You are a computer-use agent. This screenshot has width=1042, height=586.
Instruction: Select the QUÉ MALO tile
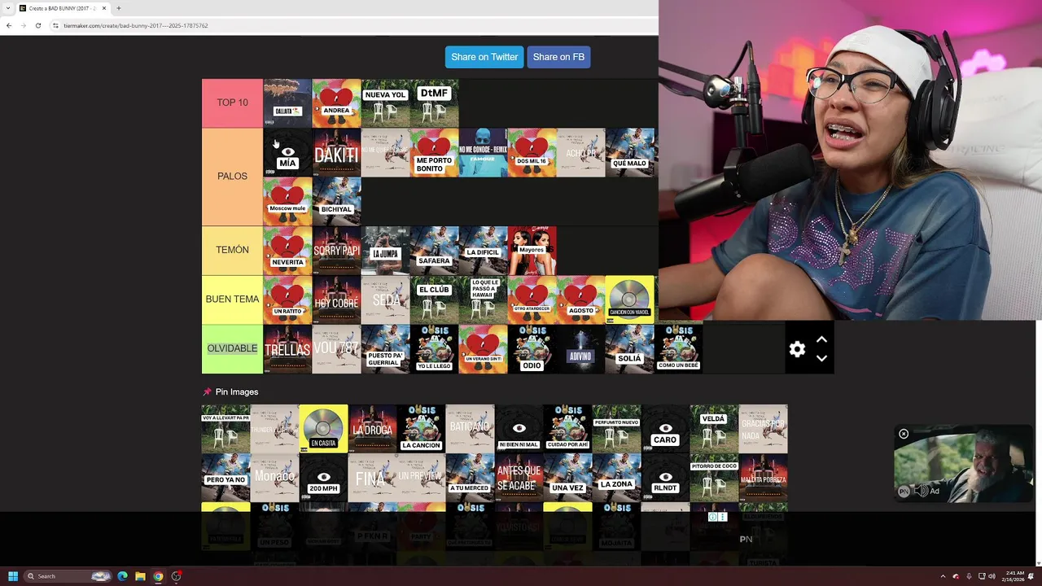[629, 152]
